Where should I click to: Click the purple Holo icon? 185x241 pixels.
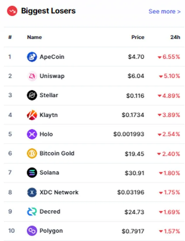pos(32,134)
